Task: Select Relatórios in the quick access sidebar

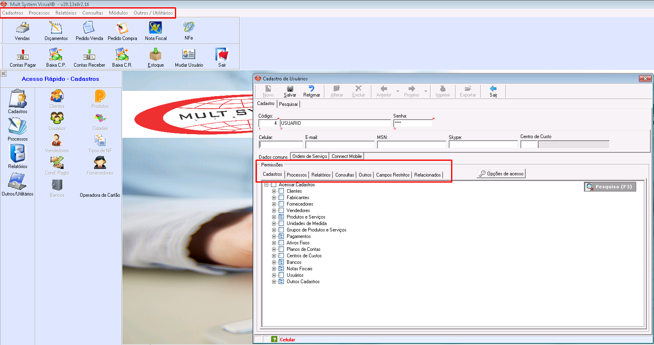Action: (x=18, y=157)
